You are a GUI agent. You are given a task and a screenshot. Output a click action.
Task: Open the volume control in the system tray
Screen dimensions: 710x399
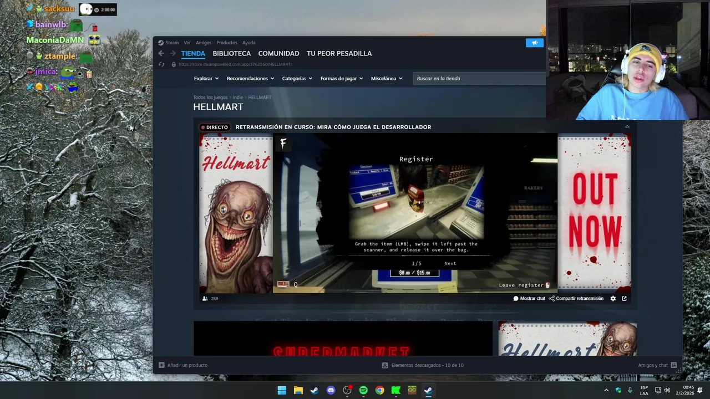click(x=667, y=390)
